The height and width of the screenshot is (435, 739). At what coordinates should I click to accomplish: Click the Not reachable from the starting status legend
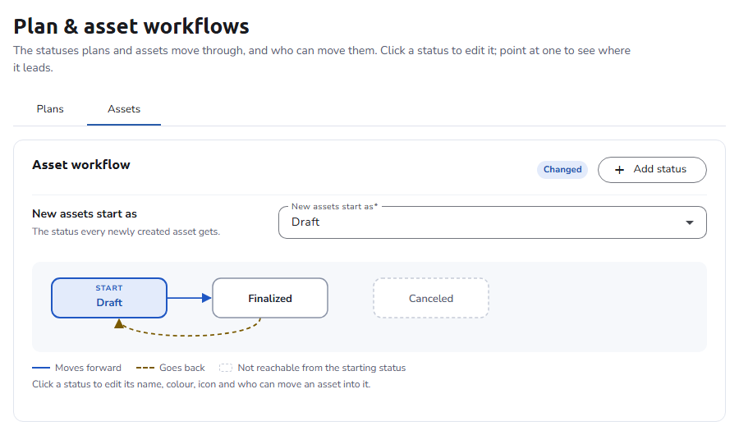pos(313,368)
